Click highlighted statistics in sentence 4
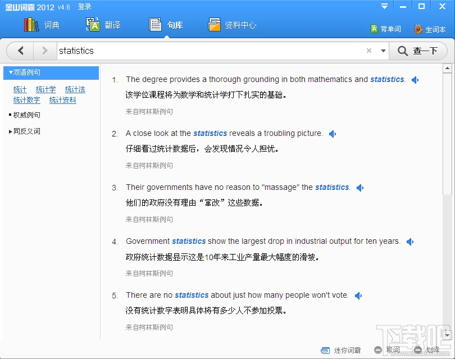This screenshot has width=455, height=359. coord(189,242)
